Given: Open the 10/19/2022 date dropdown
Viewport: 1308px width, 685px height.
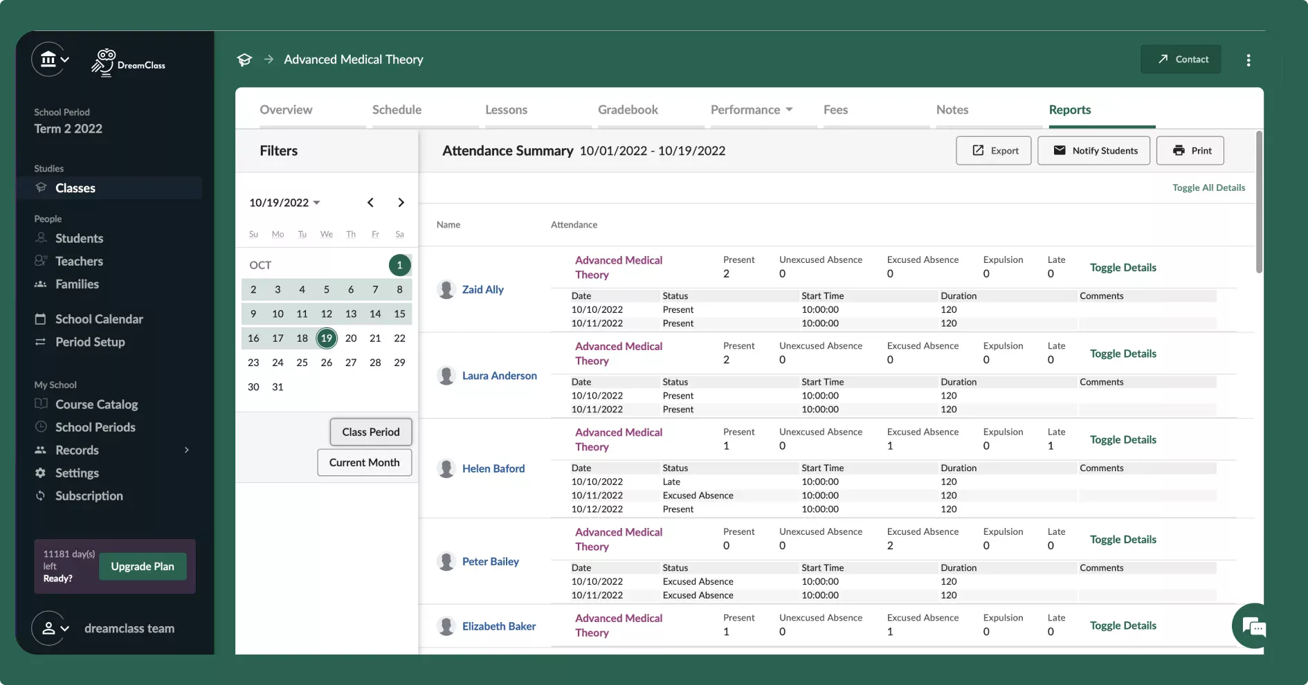Looking at the screenshot, I should coord(284,203).
